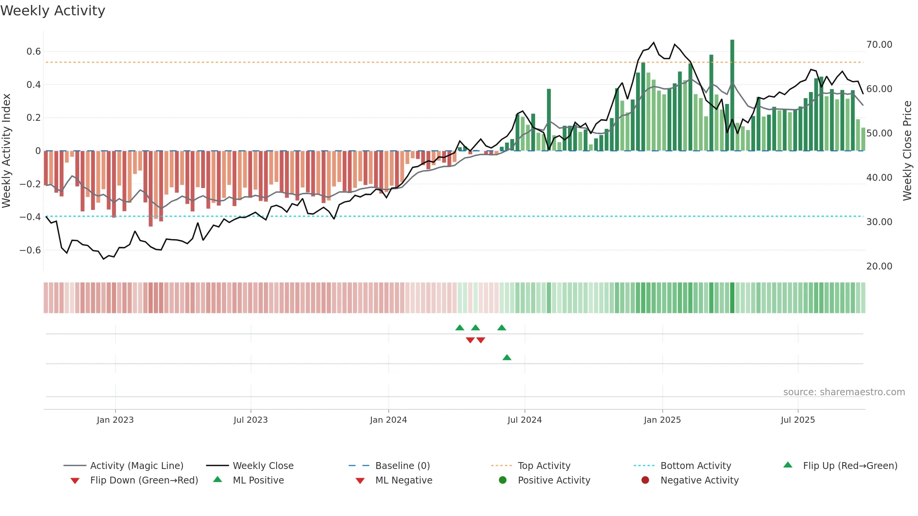This screenshot has width=918, height=516.
Task: Click the 0.6 activity index axis label
Action: [x=34, y=51]
